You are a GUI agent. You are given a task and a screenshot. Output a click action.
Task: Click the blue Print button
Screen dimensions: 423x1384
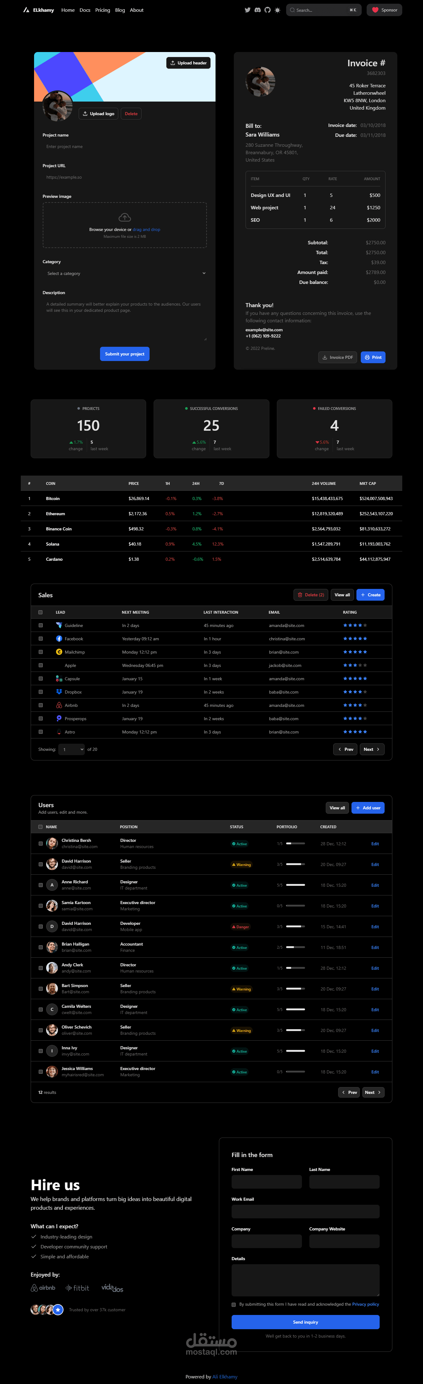point(373,357)
